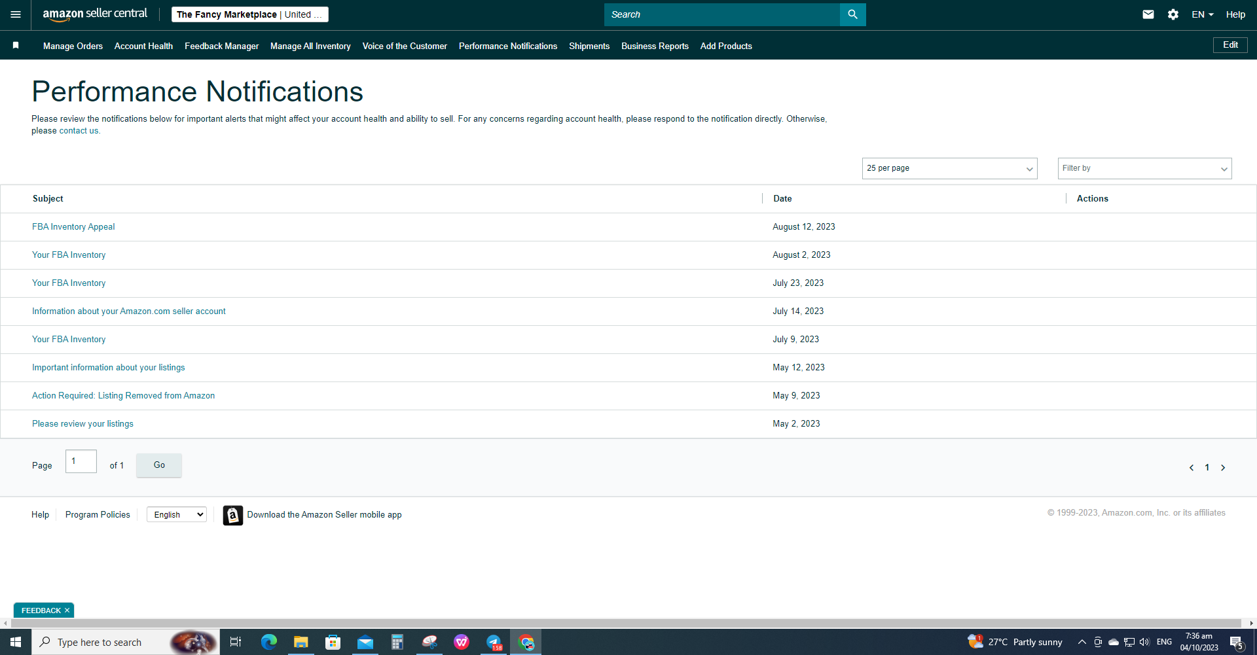Open Telegram from taskbar

494,642
